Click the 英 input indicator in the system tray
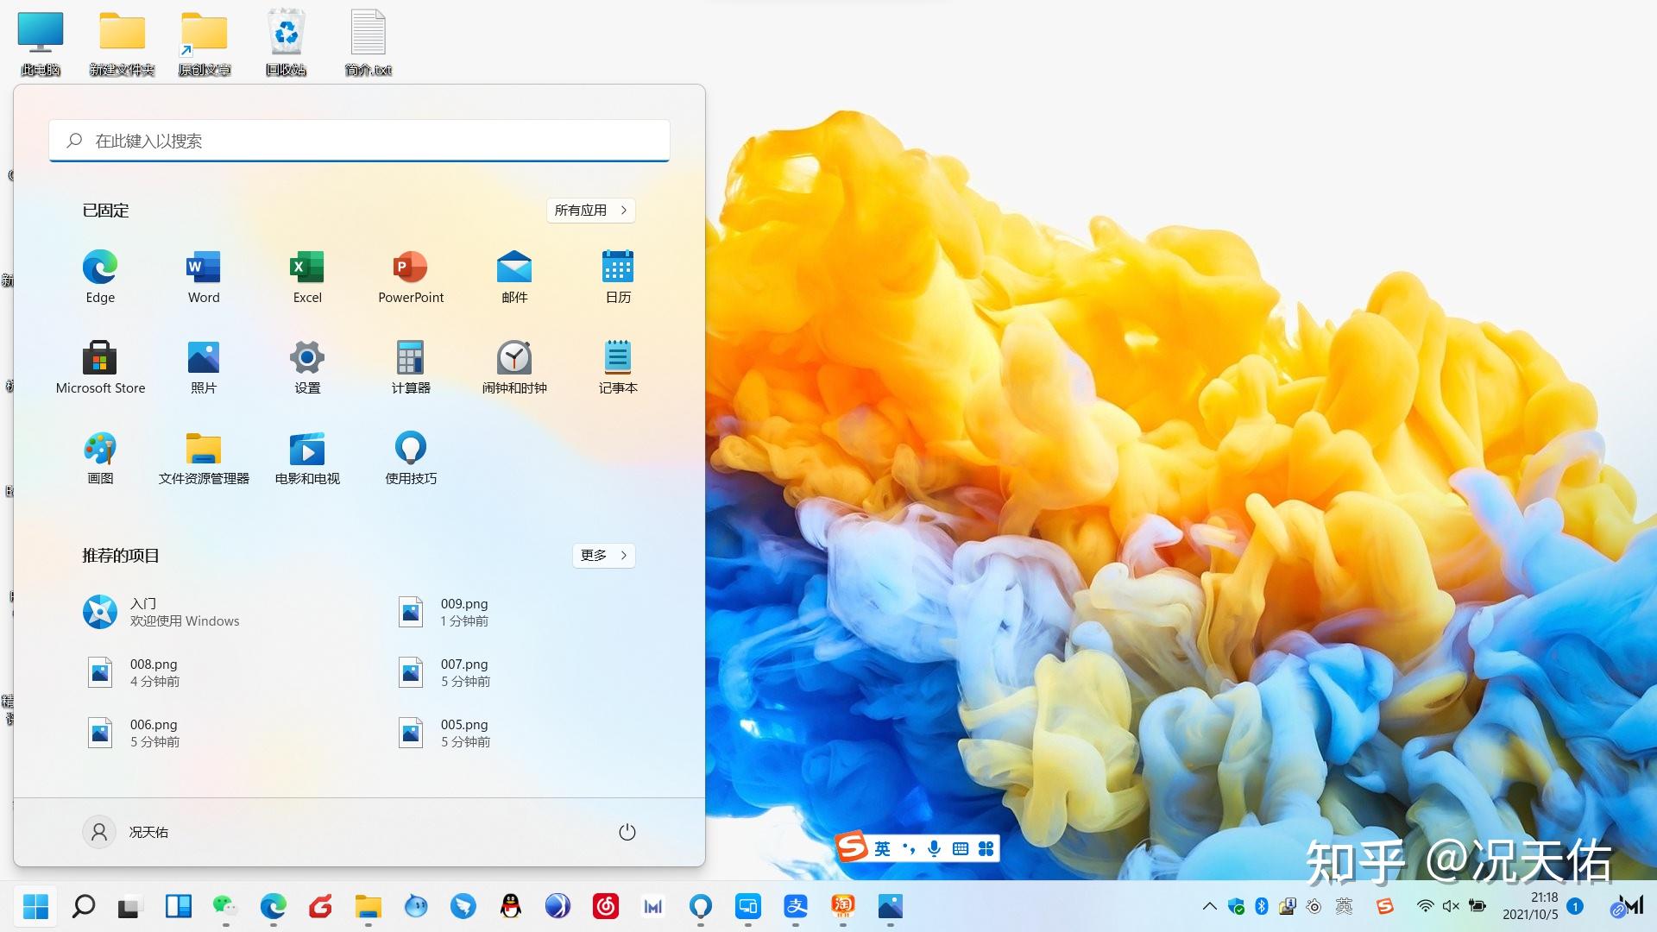The image size is (1657, 932). pos(1344,906)
